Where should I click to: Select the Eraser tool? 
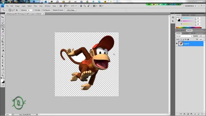(x=3, y=47)
